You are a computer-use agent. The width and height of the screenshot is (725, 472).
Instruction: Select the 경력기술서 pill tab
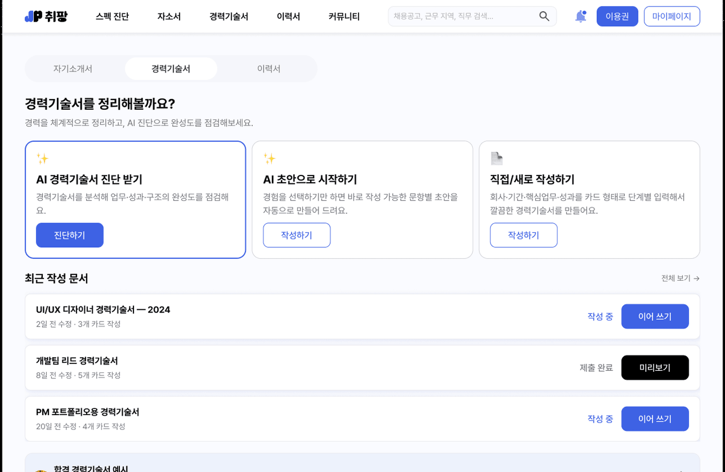171,69
